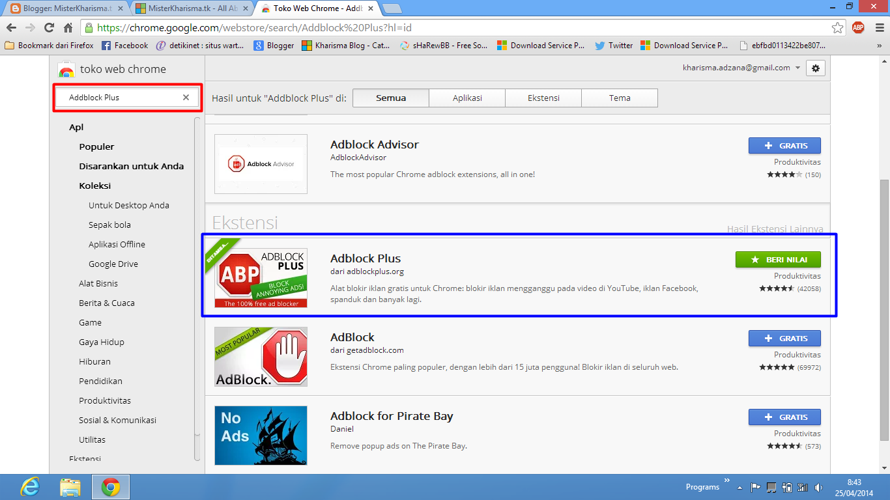
Task: Bookmark this page with the star icon
Action: [838, 28]
